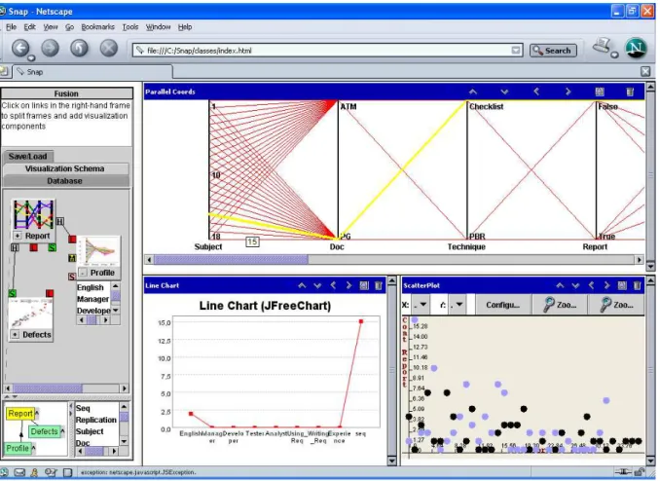Click the left arrow in Parallel Coords header
660x481 pixels.
pos(536,92)
